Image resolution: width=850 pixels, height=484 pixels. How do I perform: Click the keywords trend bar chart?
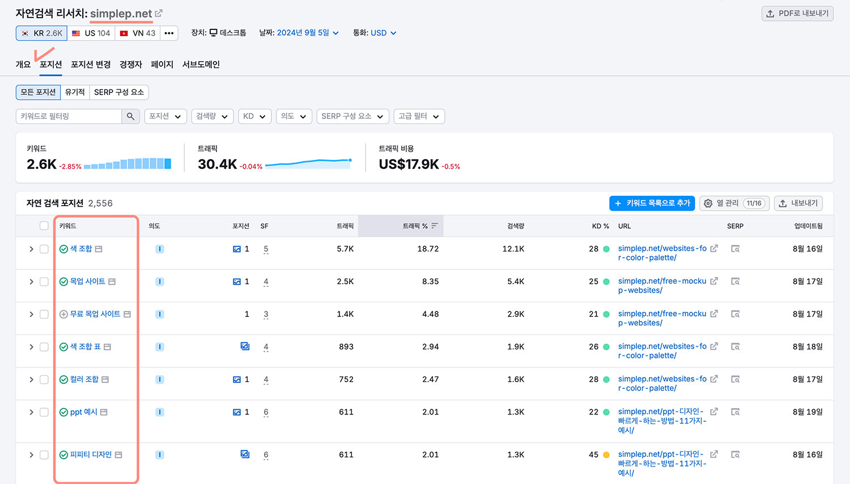(x=127, y=164)
